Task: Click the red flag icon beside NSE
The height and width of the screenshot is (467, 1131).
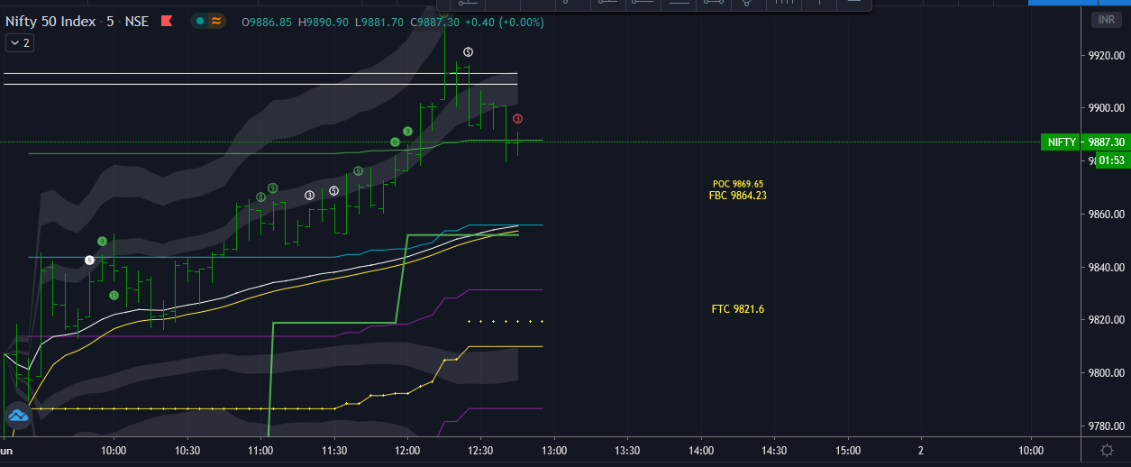Action: (x=167, y=21)
